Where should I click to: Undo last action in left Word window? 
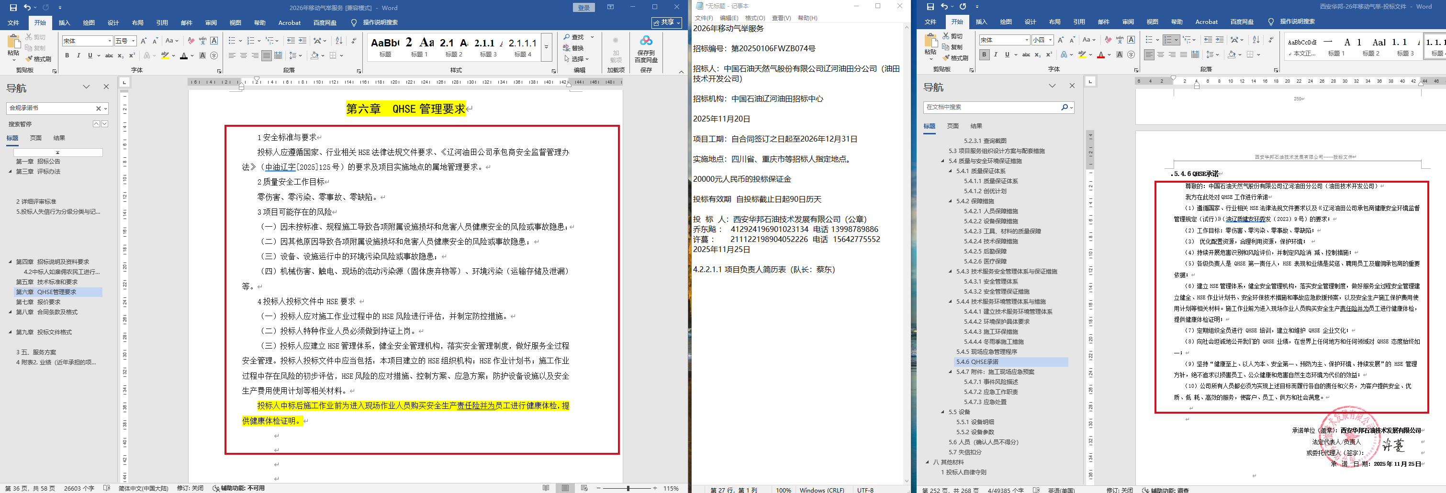coord(27,7)
